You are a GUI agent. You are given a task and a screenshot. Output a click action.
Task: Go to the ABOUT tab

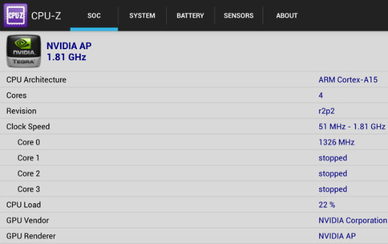286,16
